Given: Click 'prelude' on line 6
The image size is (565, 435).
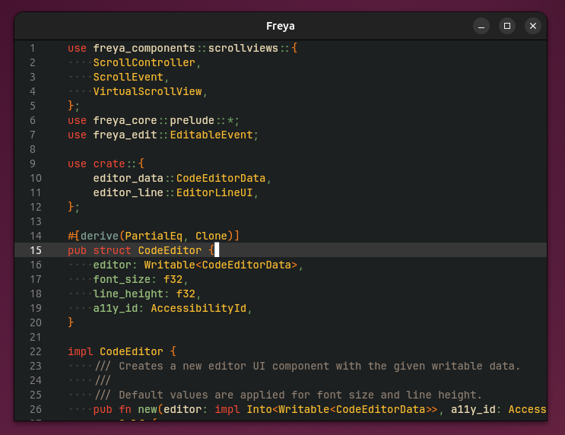Looking at the screenshot, I should [x=192, y=120].
